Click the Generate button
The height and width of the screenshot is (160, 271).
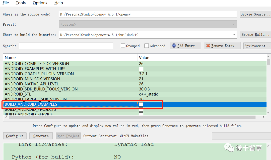tap(41, 136)
